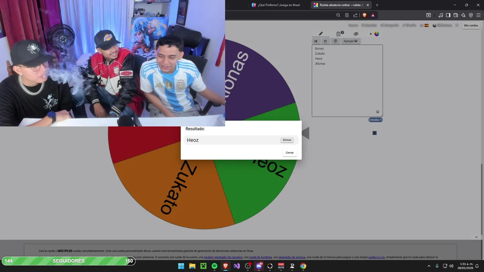This screenshot has width=484, height=272.
Task: Toggle the fullscreen icon next to Biblioteca
Action: (x=457, y=25)
